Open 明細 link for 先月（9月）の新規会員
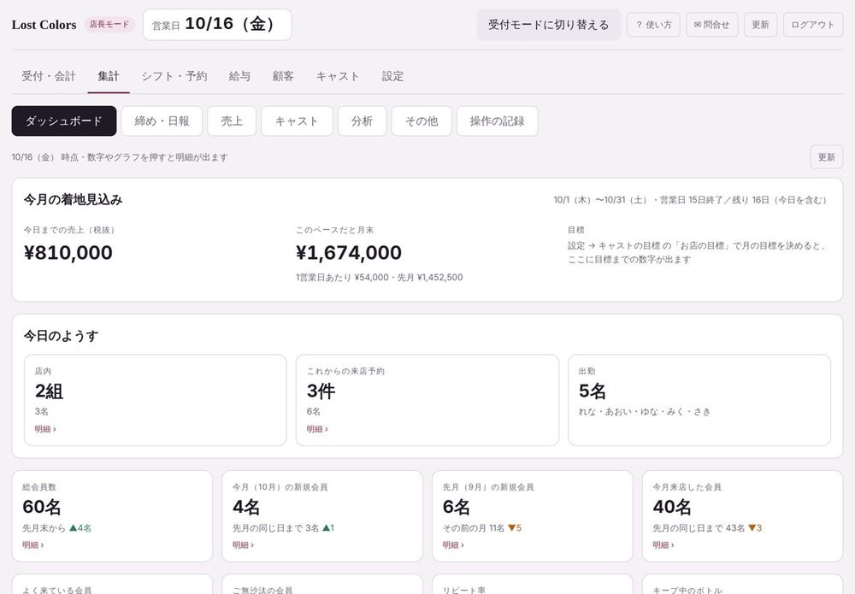Image resolution: width=855 pixels, height=594 pixels. [453, 545]
